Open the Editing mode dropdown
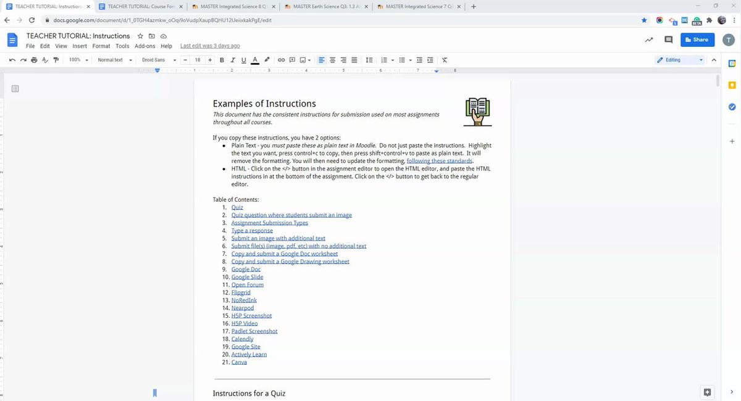 tap(679, 60)
